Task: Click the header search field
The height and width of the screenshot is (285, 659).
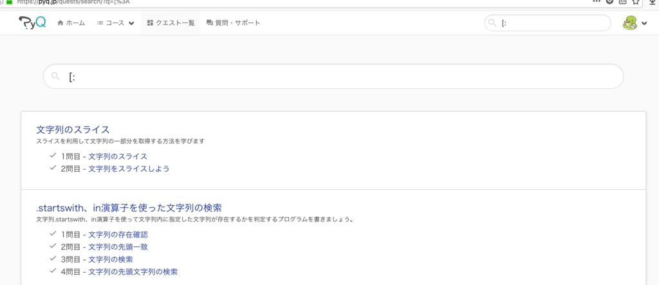Action: click(548, 23)
